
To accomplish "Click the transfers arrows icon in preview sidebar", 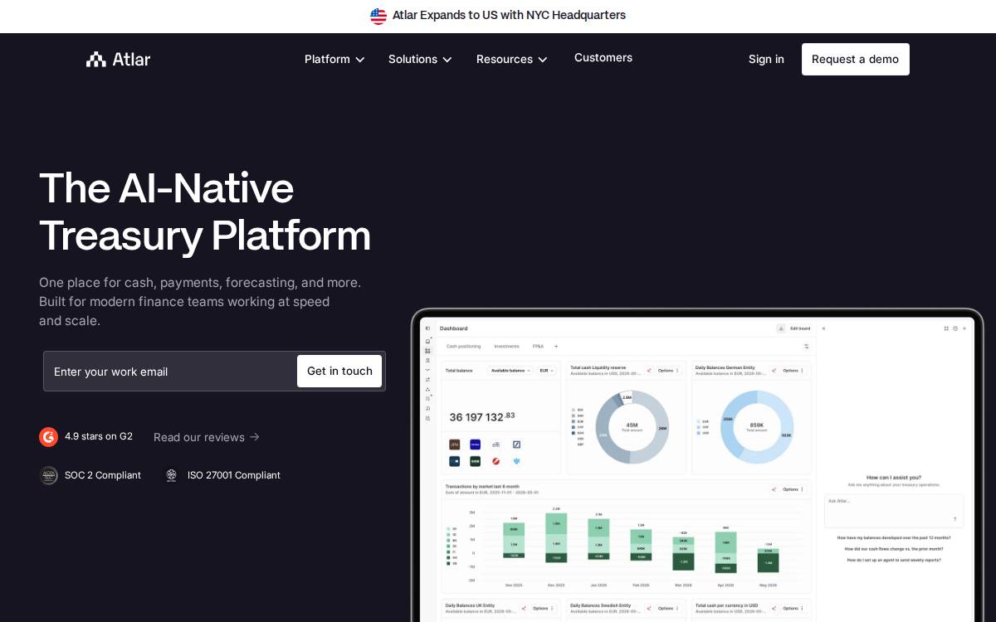I will (427, 379).
